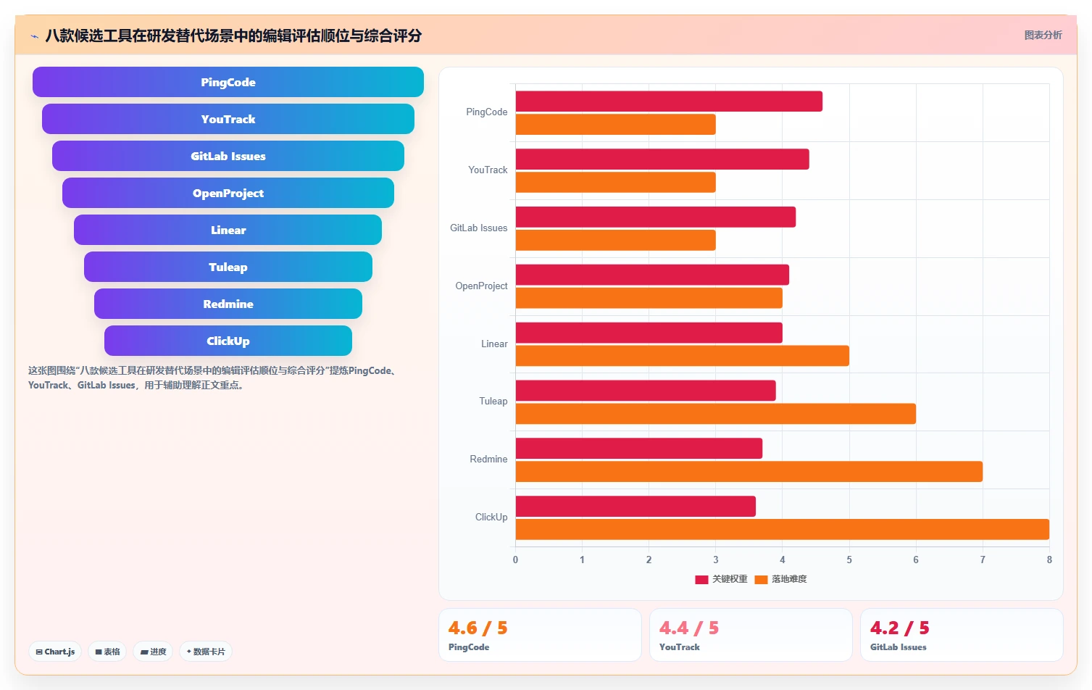Click the 表格 tag chip
The image size is (1092, 690).
pos(107,652)
